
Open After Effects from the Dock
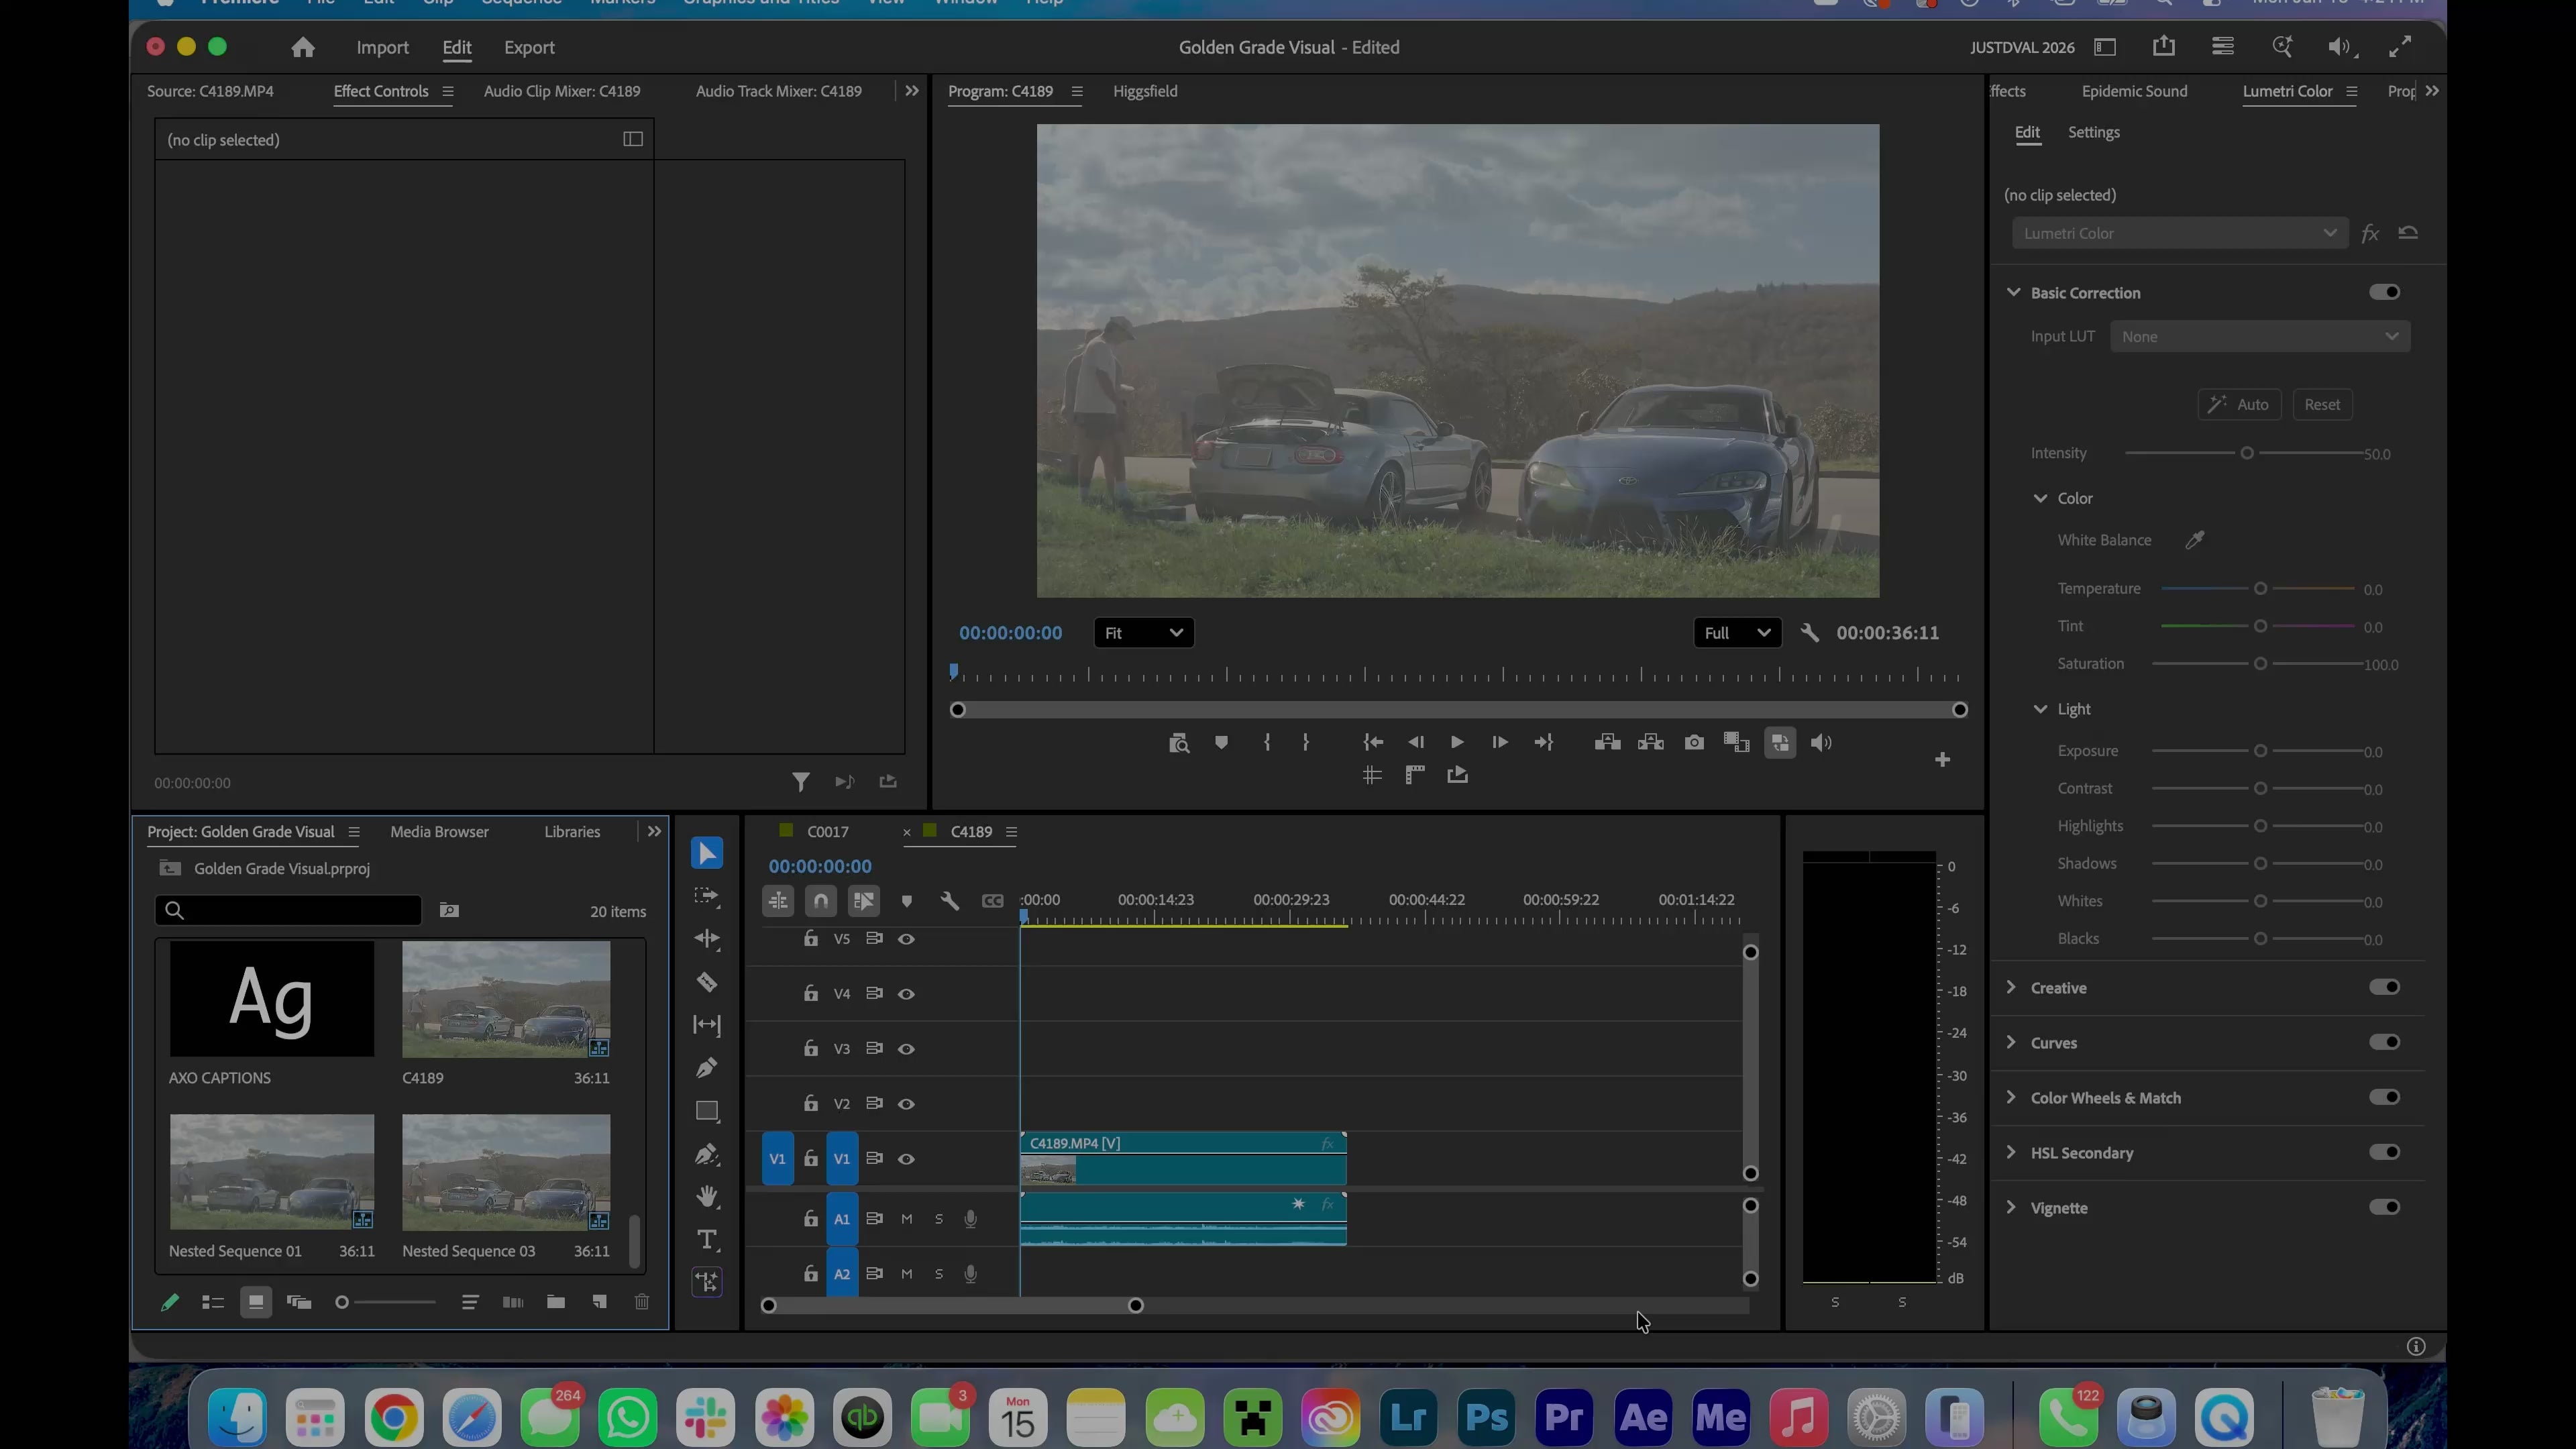(x=1643, y=1417)
